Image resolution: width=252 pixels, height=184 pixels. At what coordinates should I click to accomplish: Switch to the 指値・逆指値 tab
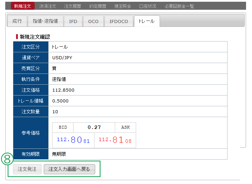tap(45, 21)
